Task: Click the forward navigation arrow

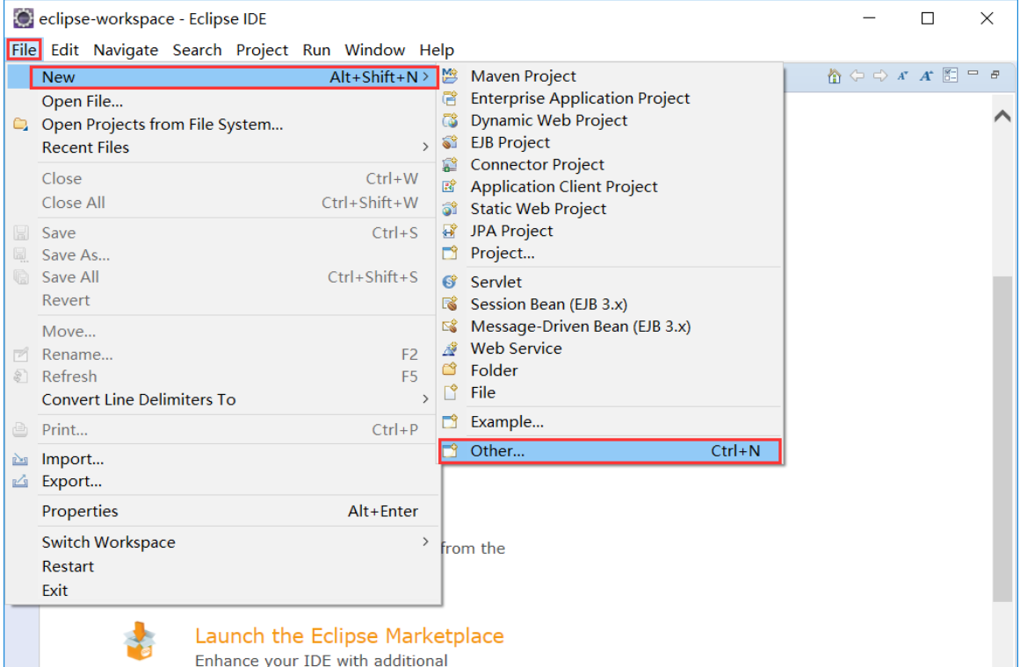Action: (x=879, y=75)
